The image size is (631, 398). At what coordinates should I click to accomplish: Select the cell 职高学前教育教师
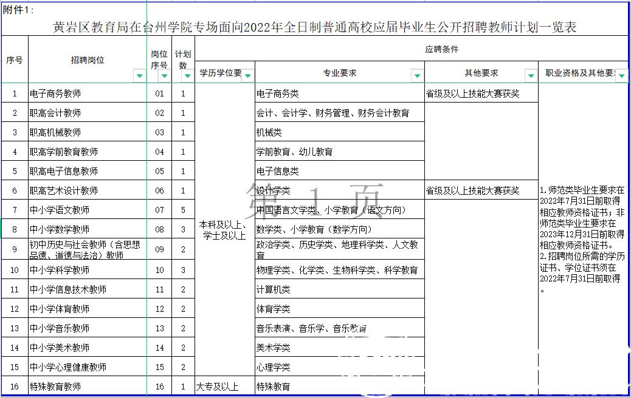88,152
